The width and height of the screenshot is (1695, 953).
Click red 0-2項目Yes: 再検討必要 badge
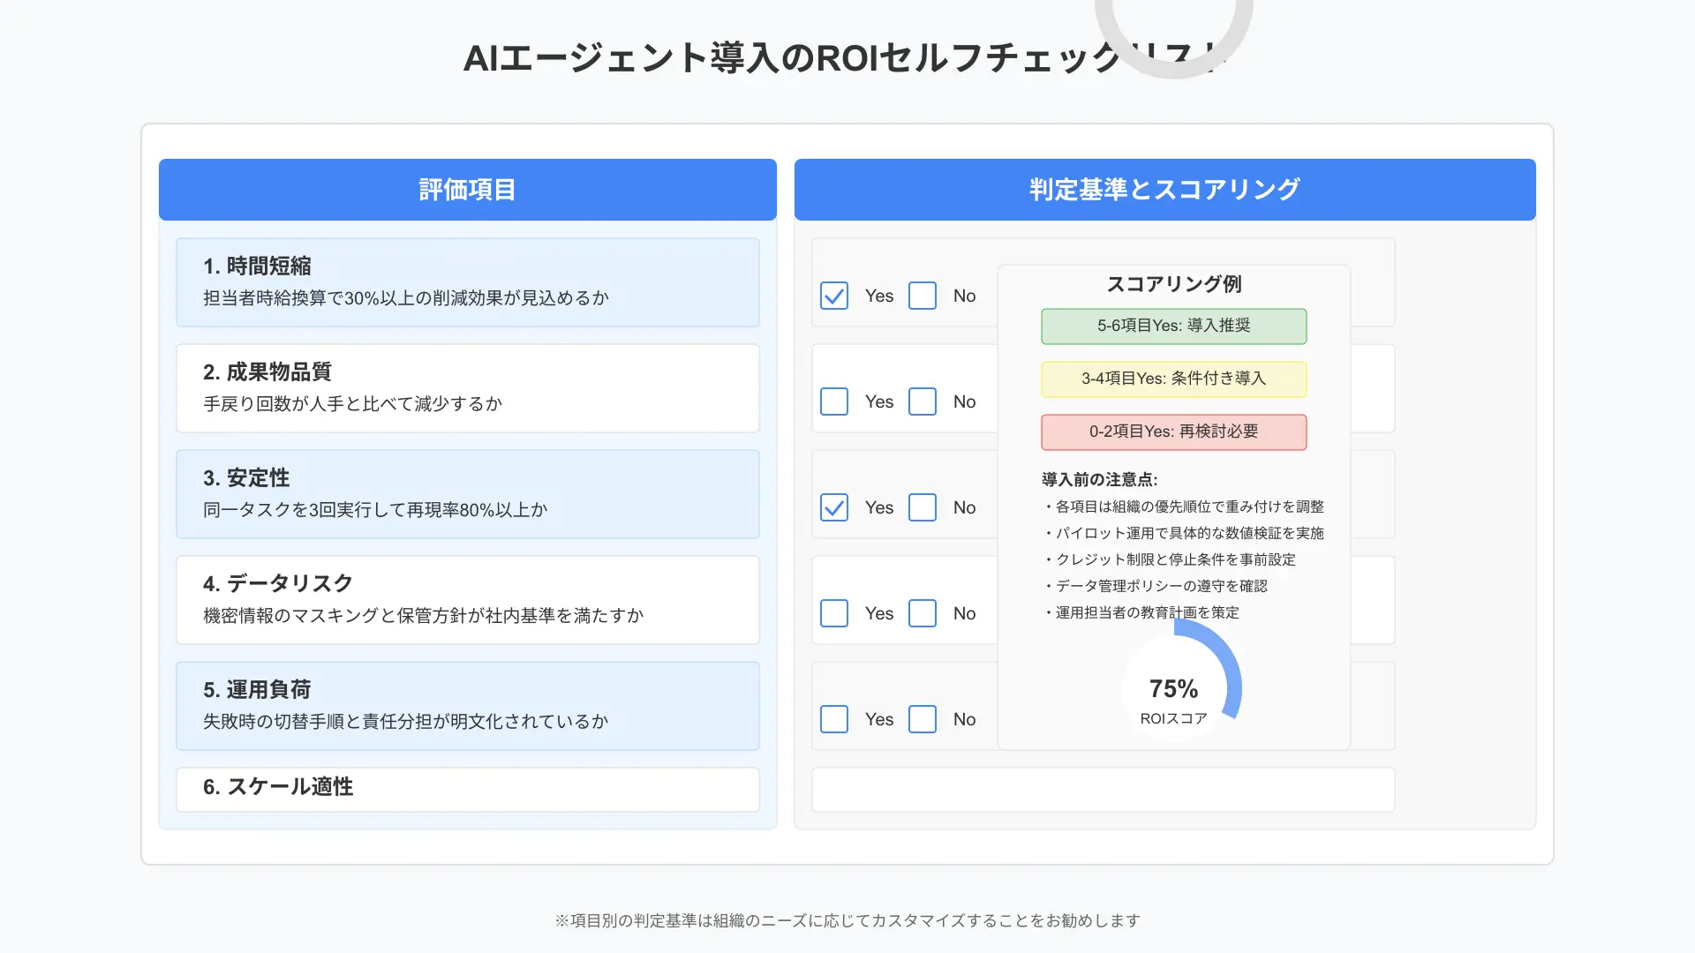point(1174,432)
